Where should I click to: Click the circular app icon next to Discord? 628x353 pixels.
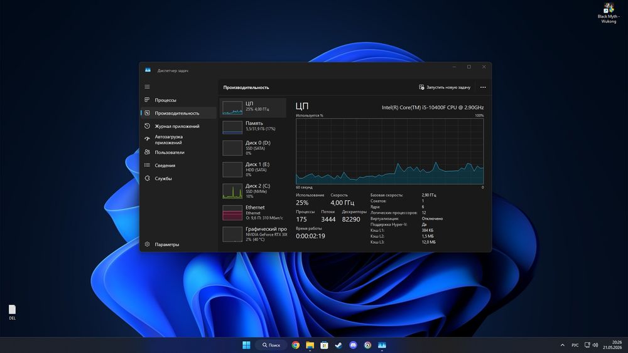[367, 345]
